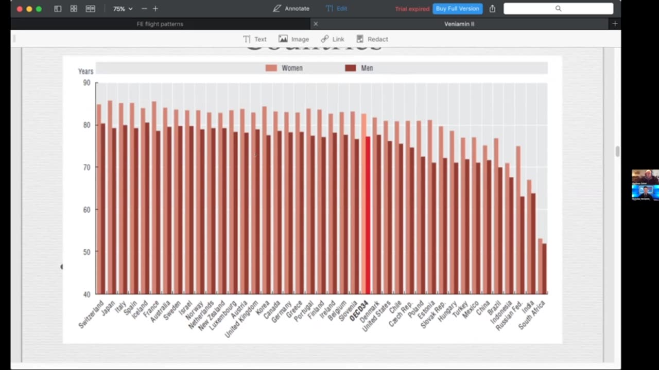
Task: Select the two-page layout view icon
Action: click(91, 9)
